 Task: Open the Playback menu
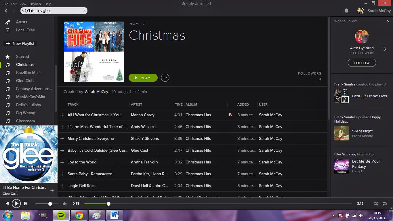point(35,4)
